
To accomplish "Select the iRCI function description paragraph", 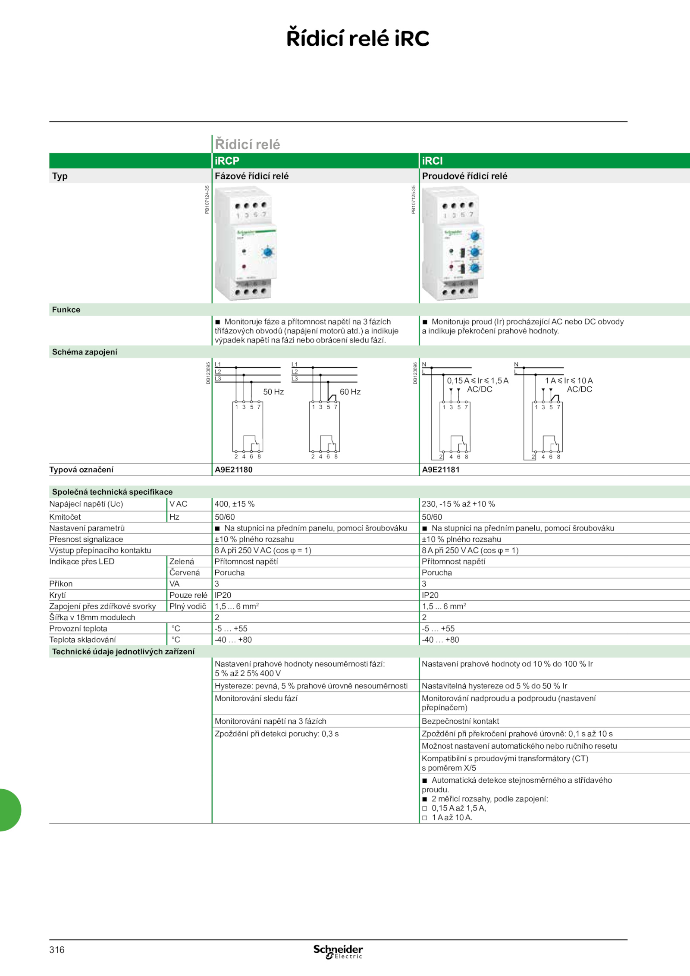I will click(x=523, y=326).
